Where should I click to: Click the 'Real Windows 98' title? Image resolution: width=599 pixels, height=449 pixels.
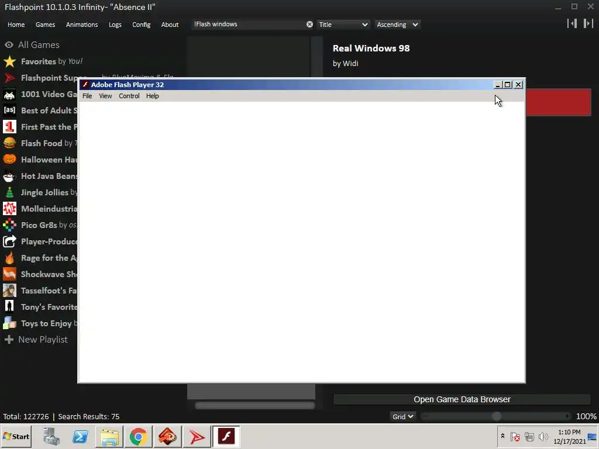click(371, 49)
